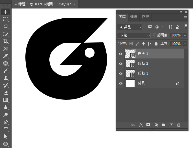The width and height of the screenshot is (193, 148).
Task: Click the 填充 value field
Action: 176,44
